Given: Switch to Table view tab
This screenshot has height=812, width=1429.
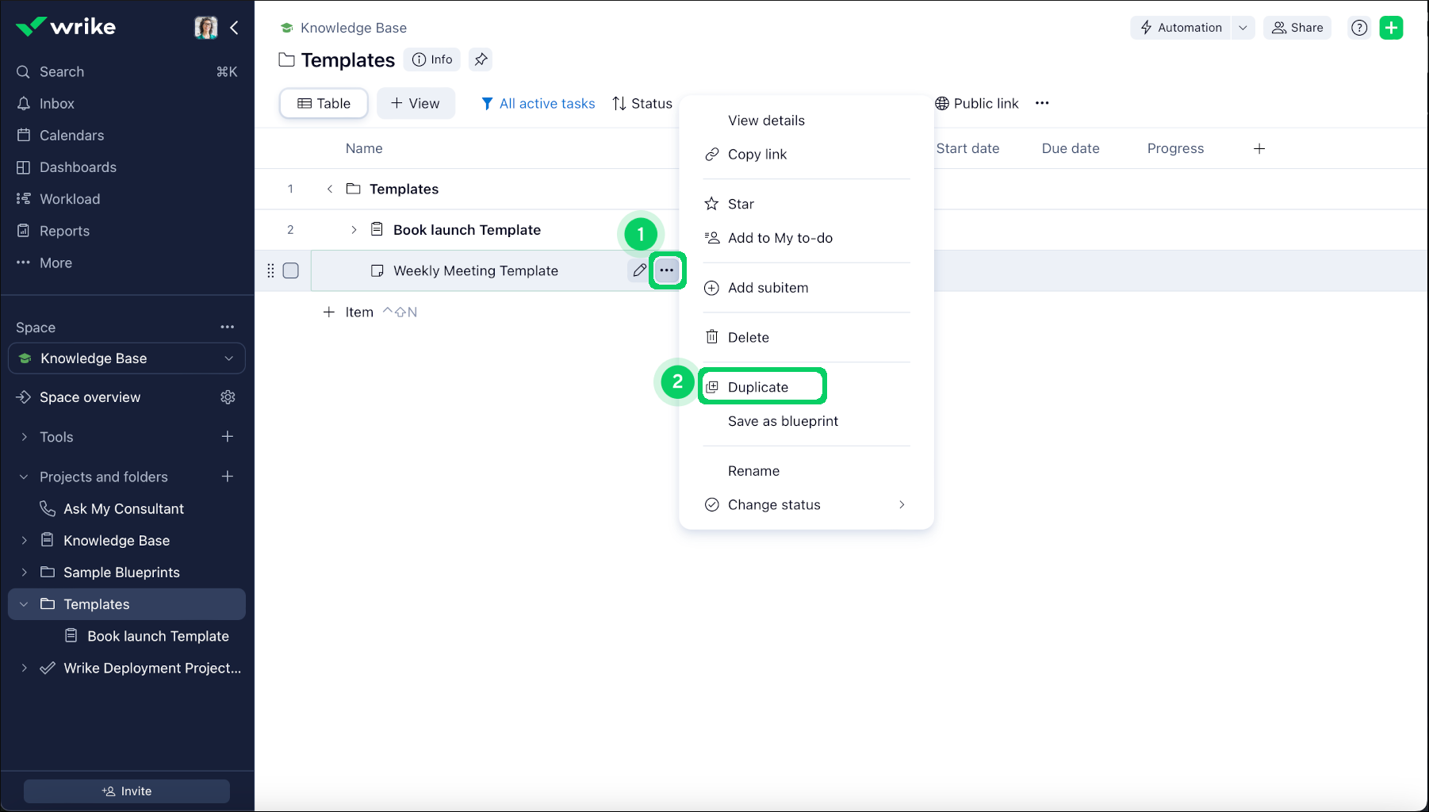Looking at the screenshot, I should click(x=323, y=103).
